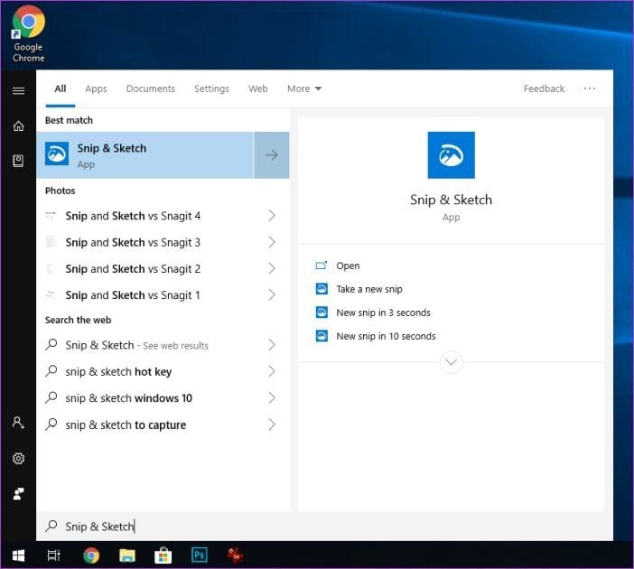634x569 pixels.
Task: Open the hamburger menu in search sidebar
Action: pyautogui.click(x=18, y=90)
